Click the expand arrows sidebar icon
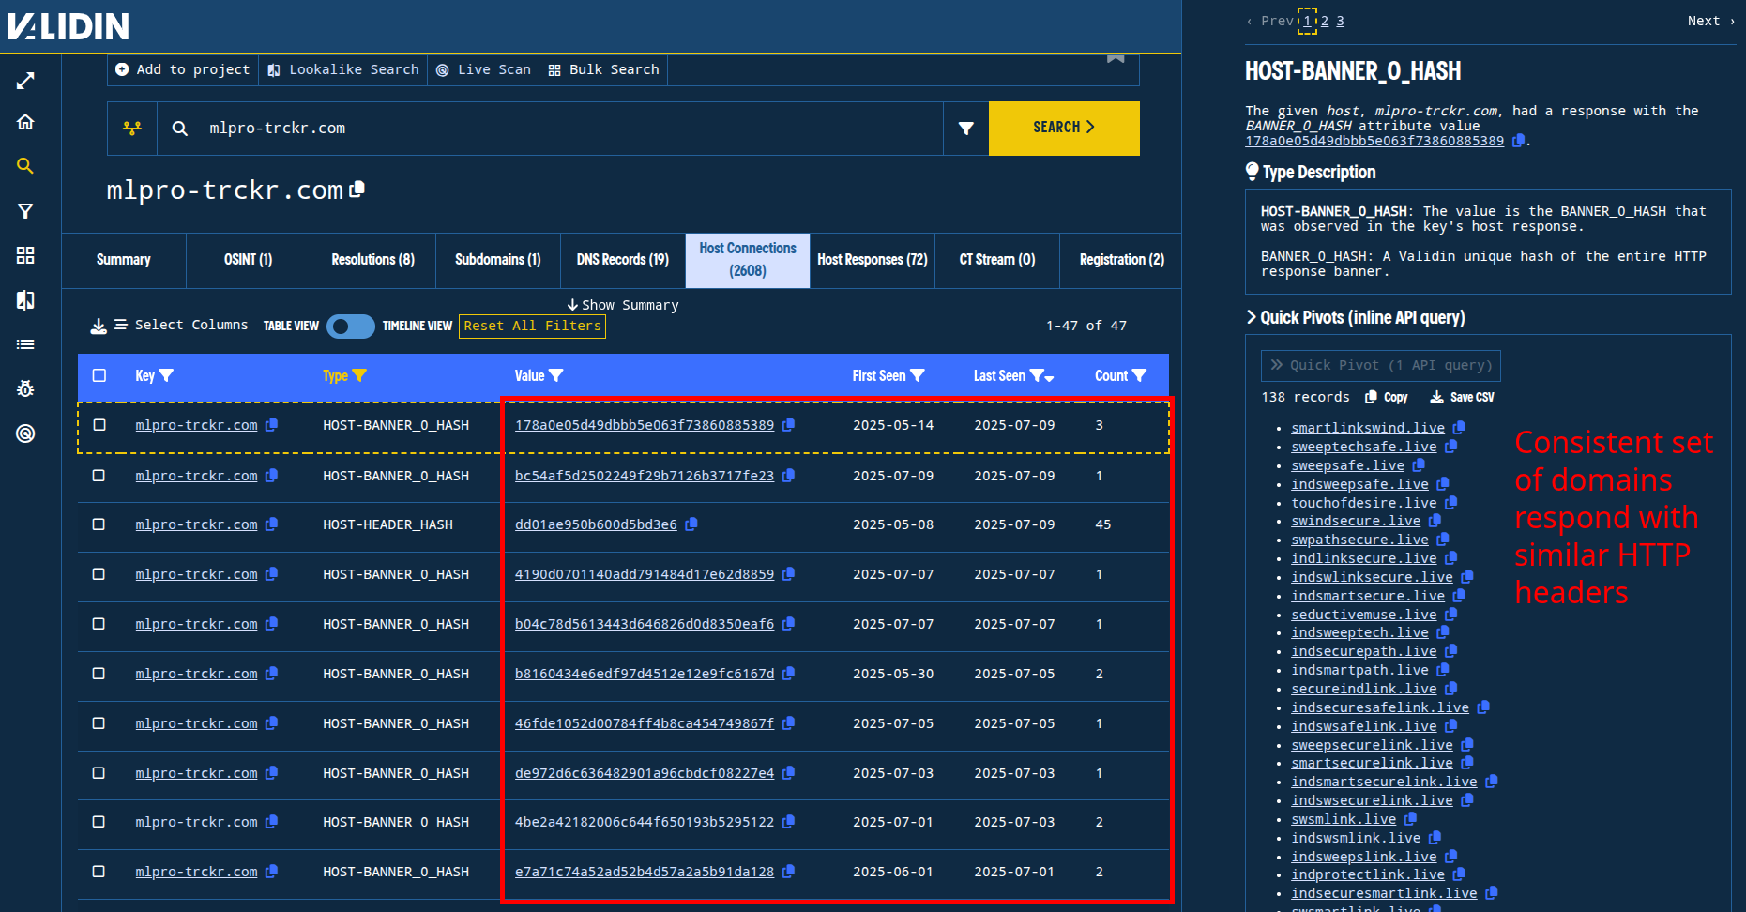The width and height of the screenshot is (1746, 912). coord(25,82)
